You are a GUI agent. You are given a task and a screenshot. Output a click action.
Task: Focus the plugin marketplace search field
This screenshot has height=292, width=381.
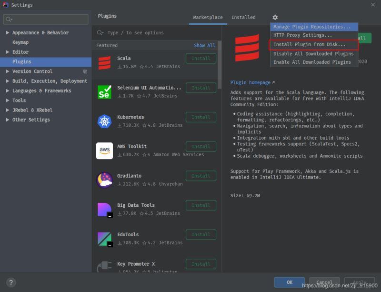157,33
